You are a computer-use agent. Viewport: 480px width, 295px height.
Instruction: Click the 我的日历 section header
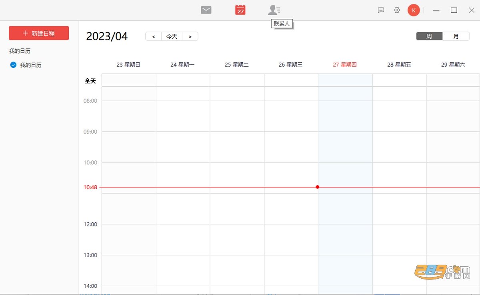(x=20, y=51)
